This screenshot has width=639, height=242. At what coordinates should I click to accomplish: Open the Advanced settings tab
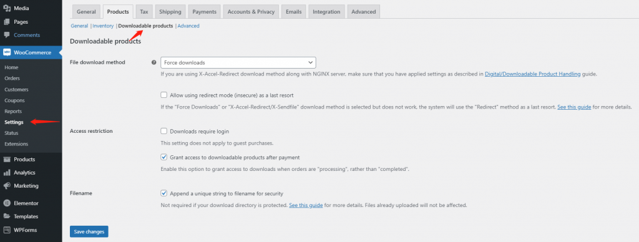coord(364,12)
